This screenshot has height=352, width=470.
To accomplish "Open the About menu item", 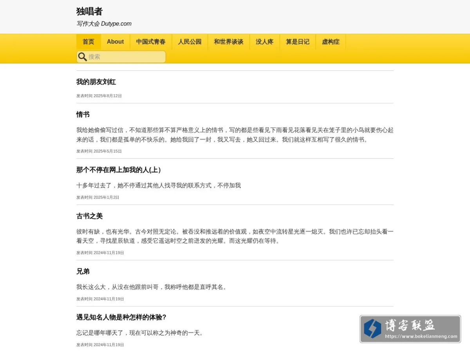I will coord(115,42).
